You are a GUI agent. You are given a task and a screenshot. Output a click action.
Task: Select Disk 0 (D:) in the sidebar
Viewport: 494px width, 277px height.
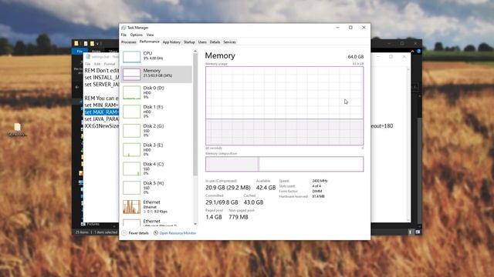(156, 92)
